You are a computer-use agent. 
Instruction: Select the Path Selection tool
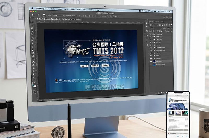click(34, 71)
